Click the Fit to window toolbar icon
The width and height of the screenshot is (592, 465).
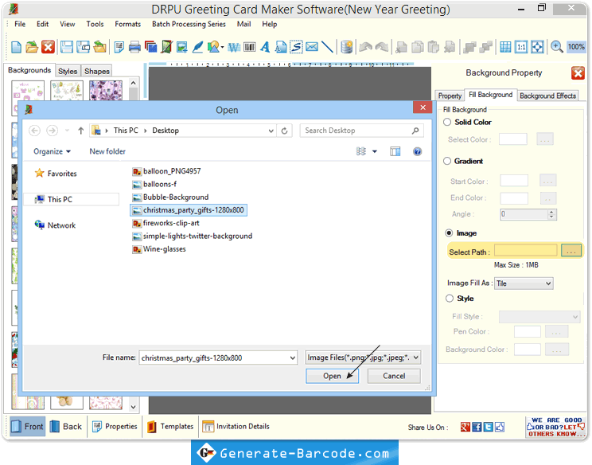[537, 47]
